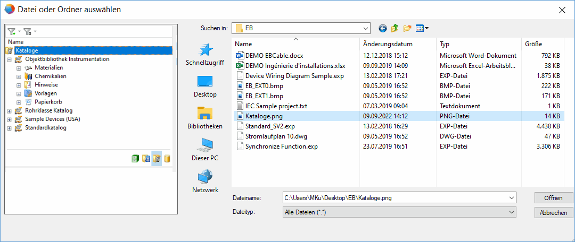Create a new folder with the toolbar icon
The image size is (575, 242).
coord(408,28)
